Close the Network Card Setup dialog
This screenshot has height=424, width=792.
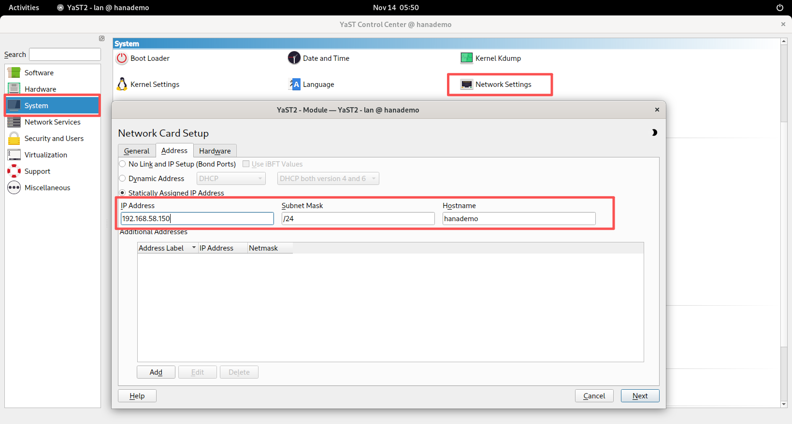tap(657, 110)
